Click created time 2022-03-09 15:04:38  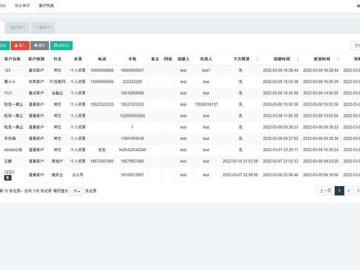pos(280,82)
